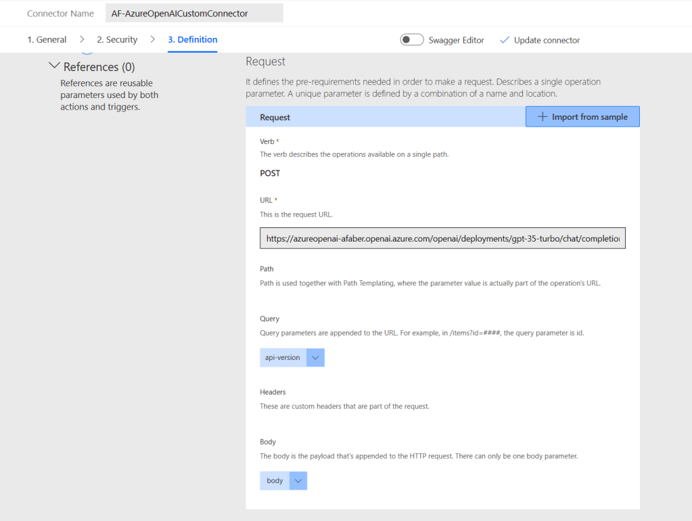The height and width of the screenshot is (521, 692).
Task: Click the chevron between General and Security
Action: coord(82,40)
